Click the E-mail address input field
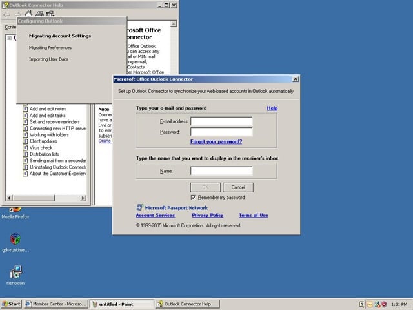The width and height of the screenshot is (413, 310). point(221,121)
